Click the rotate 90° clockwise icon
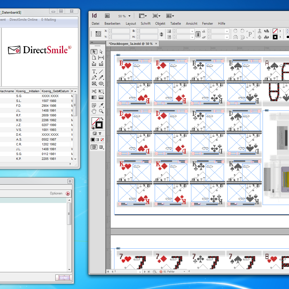Screen dimensions: 289x289 tap(235, 31)
